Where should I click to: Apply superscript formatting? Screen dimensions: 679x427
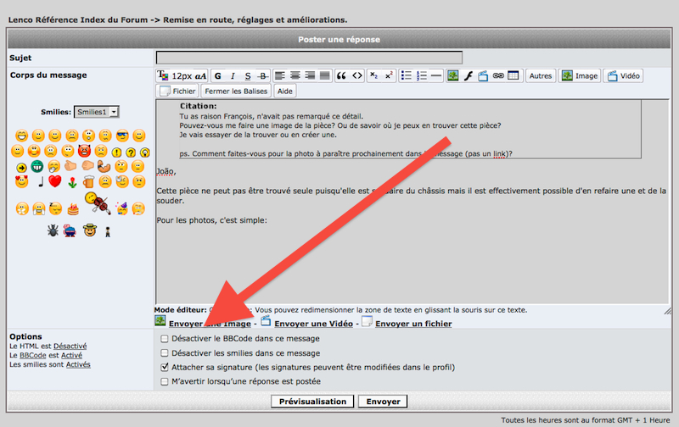(x=389, y=75)
